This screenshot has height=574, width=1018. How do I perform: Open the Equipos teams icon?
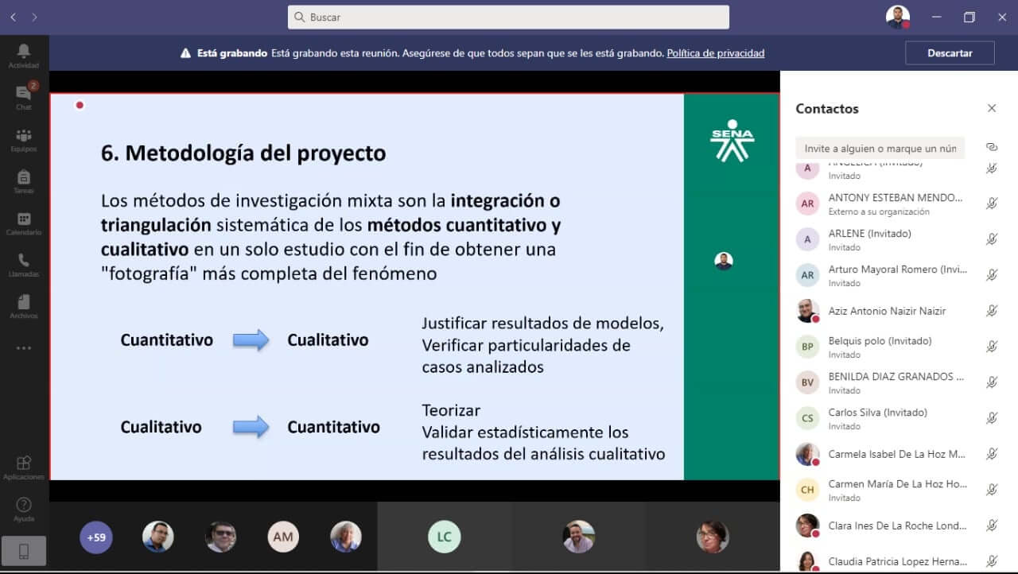tap(24, 138)
